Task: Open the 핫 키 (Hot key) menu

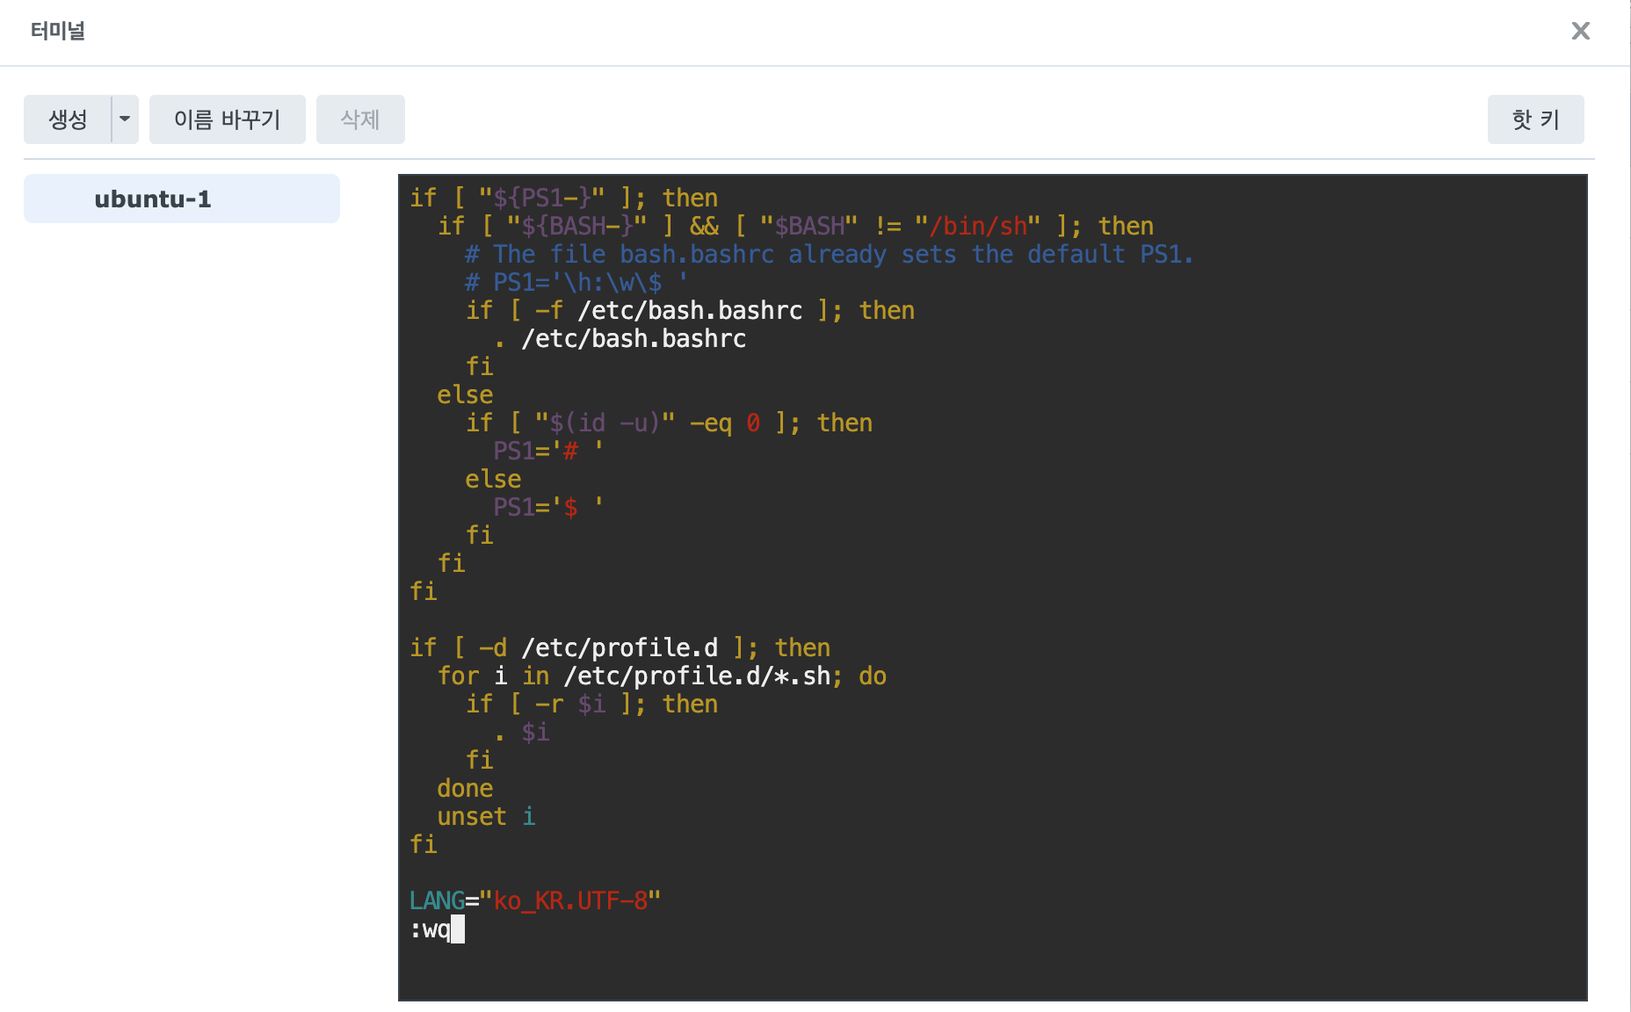Action: point(1535,119)
